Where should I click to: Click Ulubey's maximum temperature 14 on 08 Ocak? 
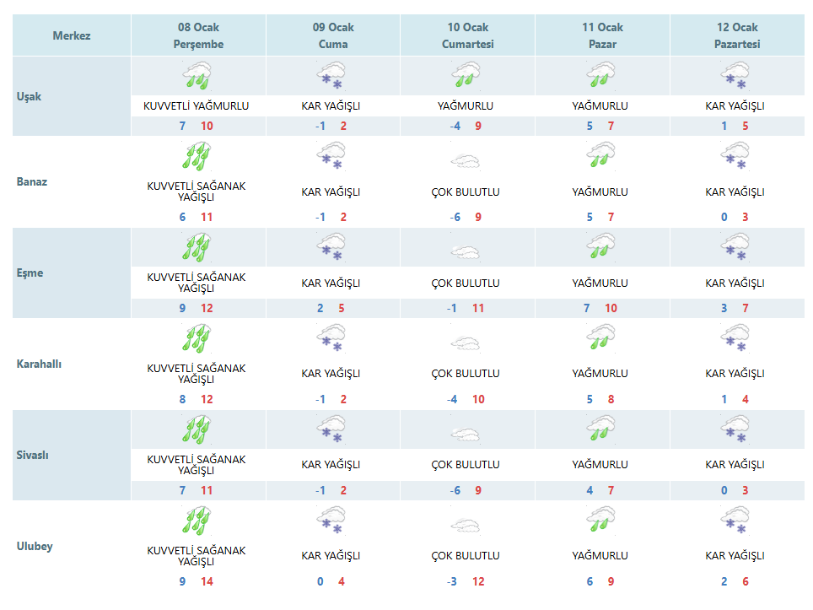[207, 581]
